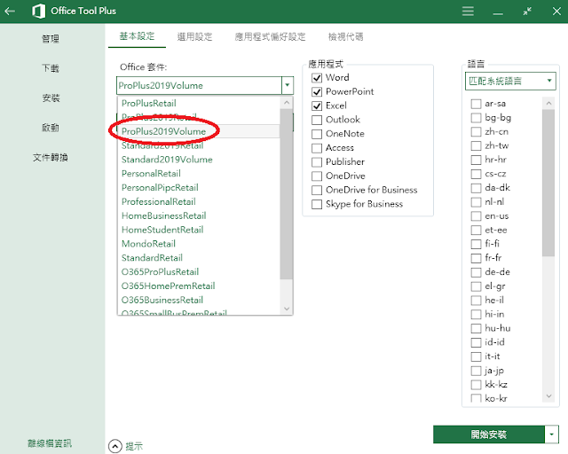Viewport: 568px width, 454px height.
Task: Switch to the 檢視代碼 tab
Action: tap(345, 36)
